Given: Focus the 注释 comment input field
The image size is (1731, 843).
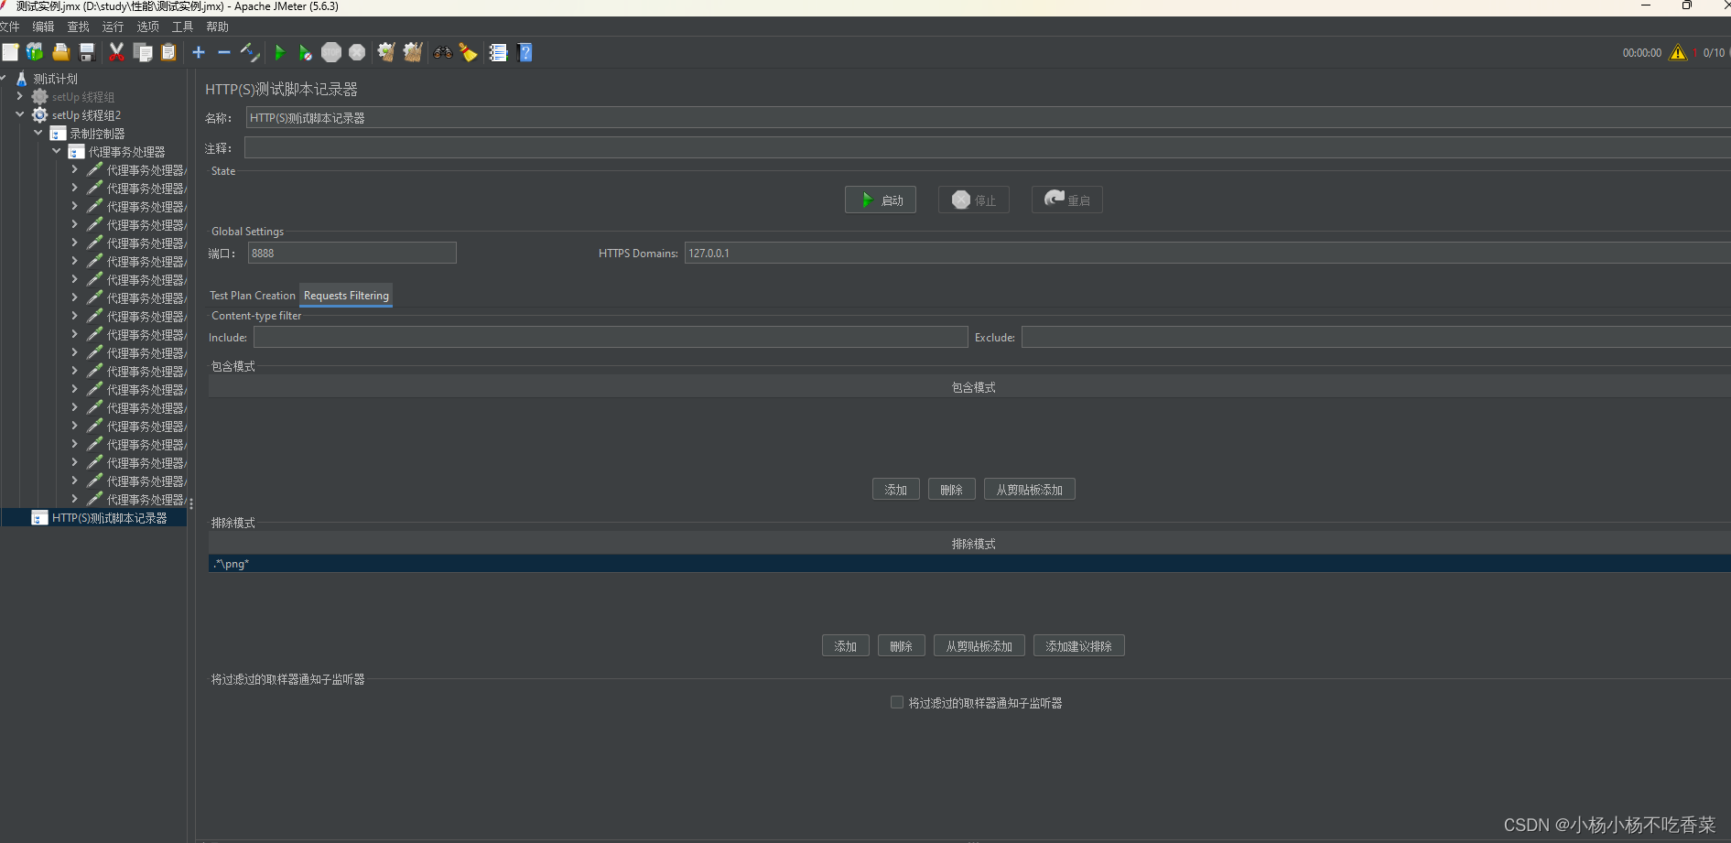Looking at the screenshot, I should coord(988,147).
